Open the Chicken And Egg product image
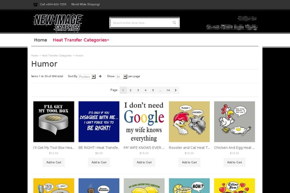This screenshot has height=193, width=290. point(234,122)
